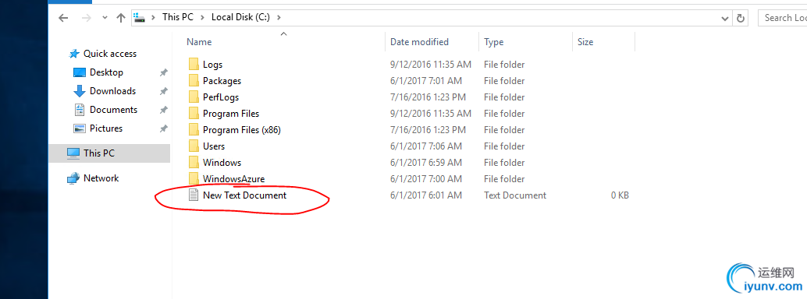Select the Downloads icon in Quick access
807x299 pixels.
[80, 91]
